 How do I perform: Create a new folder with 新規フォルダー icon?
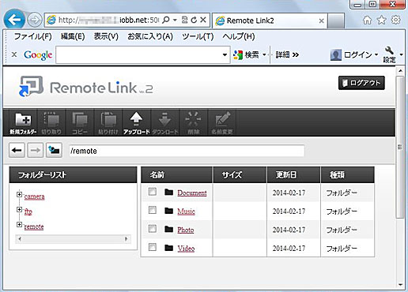click(x=23, y=123)
